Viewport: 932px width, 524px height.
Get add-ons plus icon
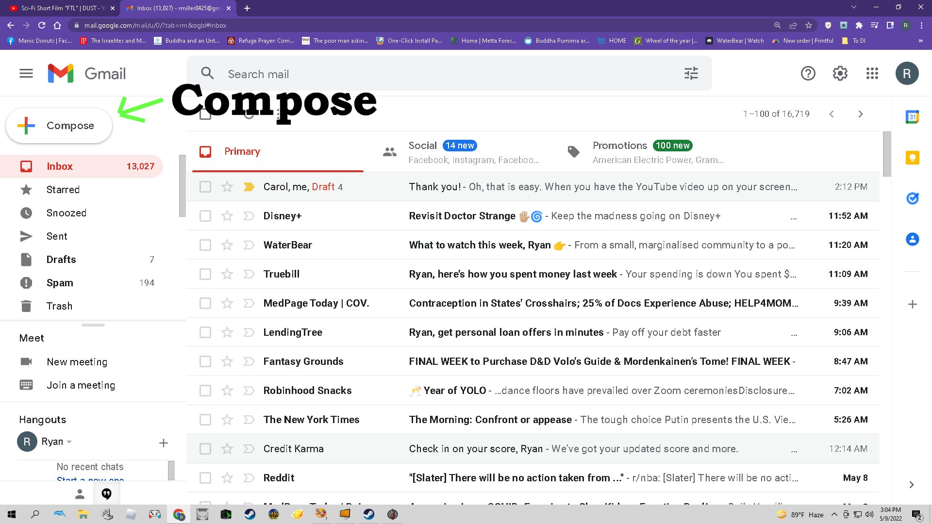point(912,304)
